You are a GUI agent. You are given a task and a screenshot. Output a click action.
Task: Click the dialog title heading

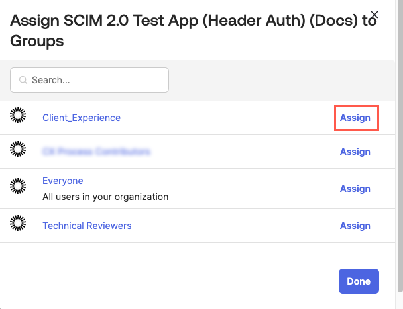pos(194,30)
